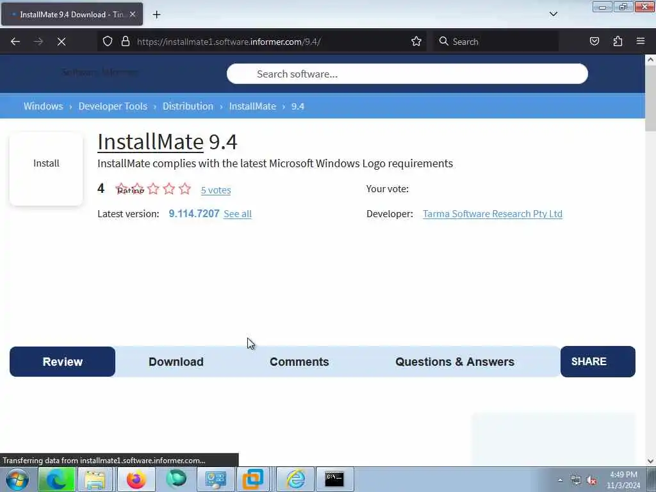The width and height of the screenshot is (656, 492).
Task: Click the vertical scrollbar thumb
Action: (651, 99)
